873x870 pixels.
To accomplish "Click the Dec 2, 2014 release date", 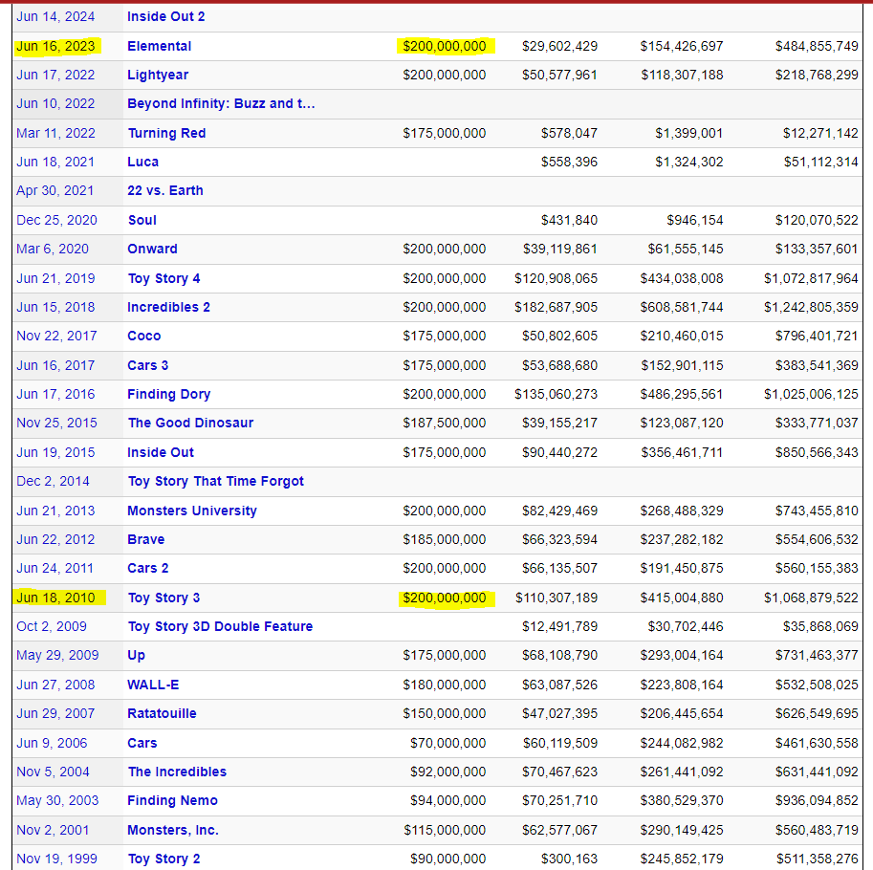I will 53,482.
